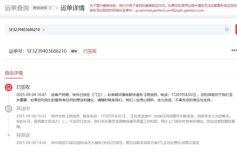The height and width of the screenshot is (153, 237).
Task: Select the 派送中 timeline heading
Action: coord(23,109)
